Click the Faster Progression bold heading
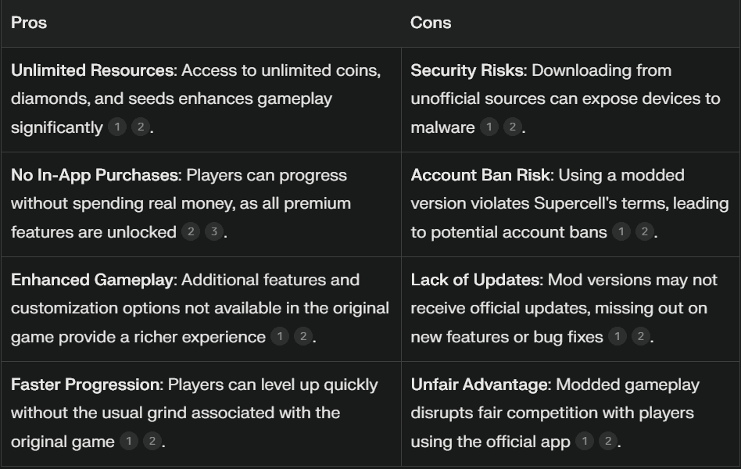This screenshot has width=741, height=469. click(x=87, y=385)
